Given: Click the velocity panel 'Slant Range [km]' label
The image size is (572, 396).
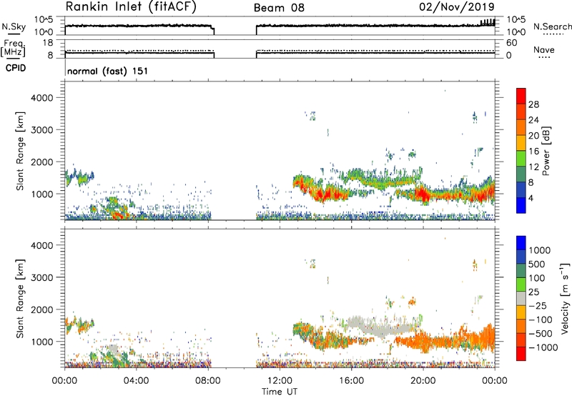Looking at the screenshot, I should (x=20, y=299).
